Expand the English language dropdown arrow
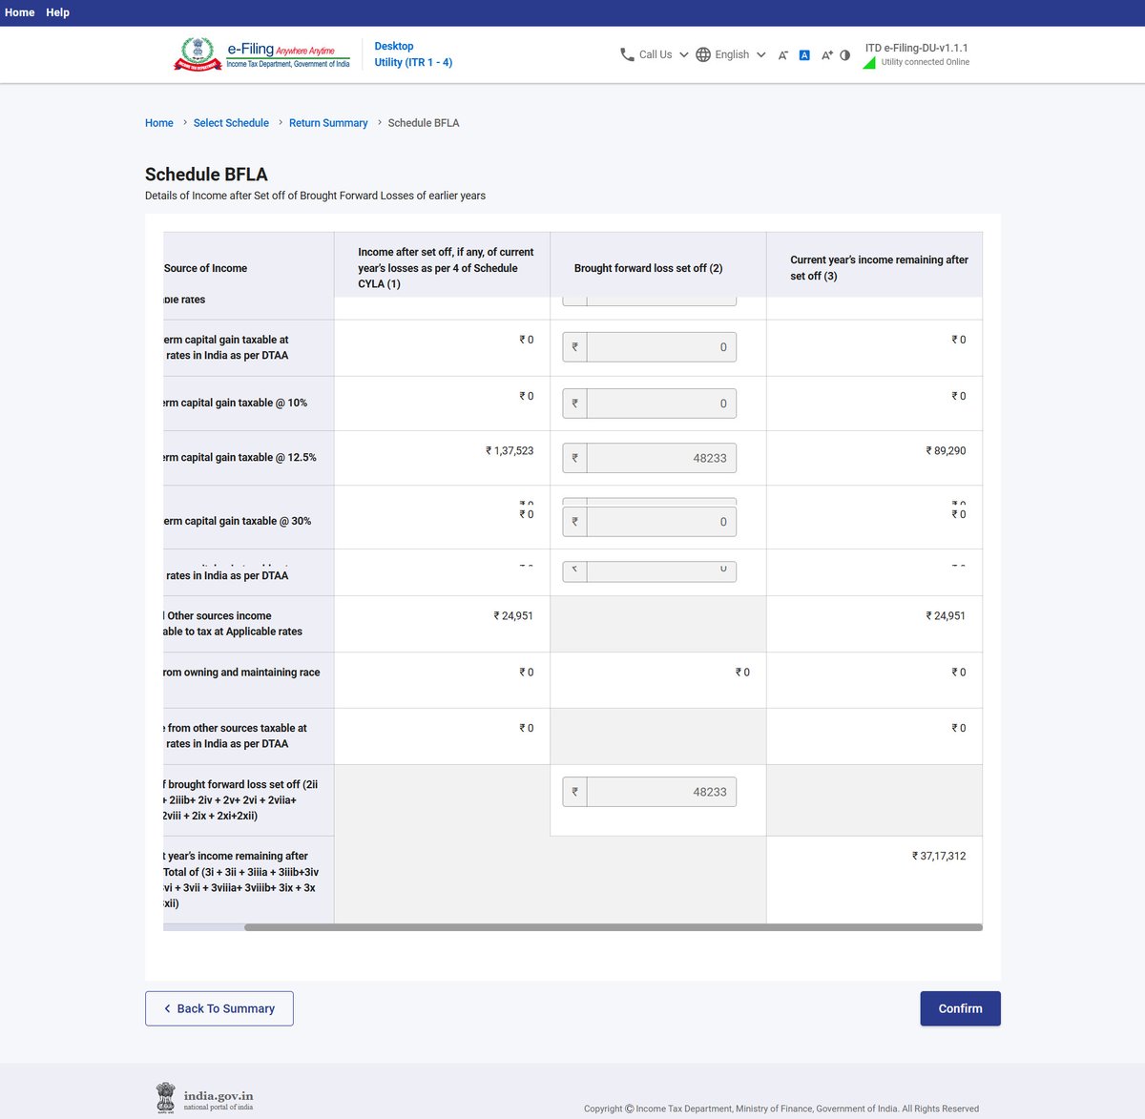The width and height of the screenshot is (1145, 1119). 761,54
